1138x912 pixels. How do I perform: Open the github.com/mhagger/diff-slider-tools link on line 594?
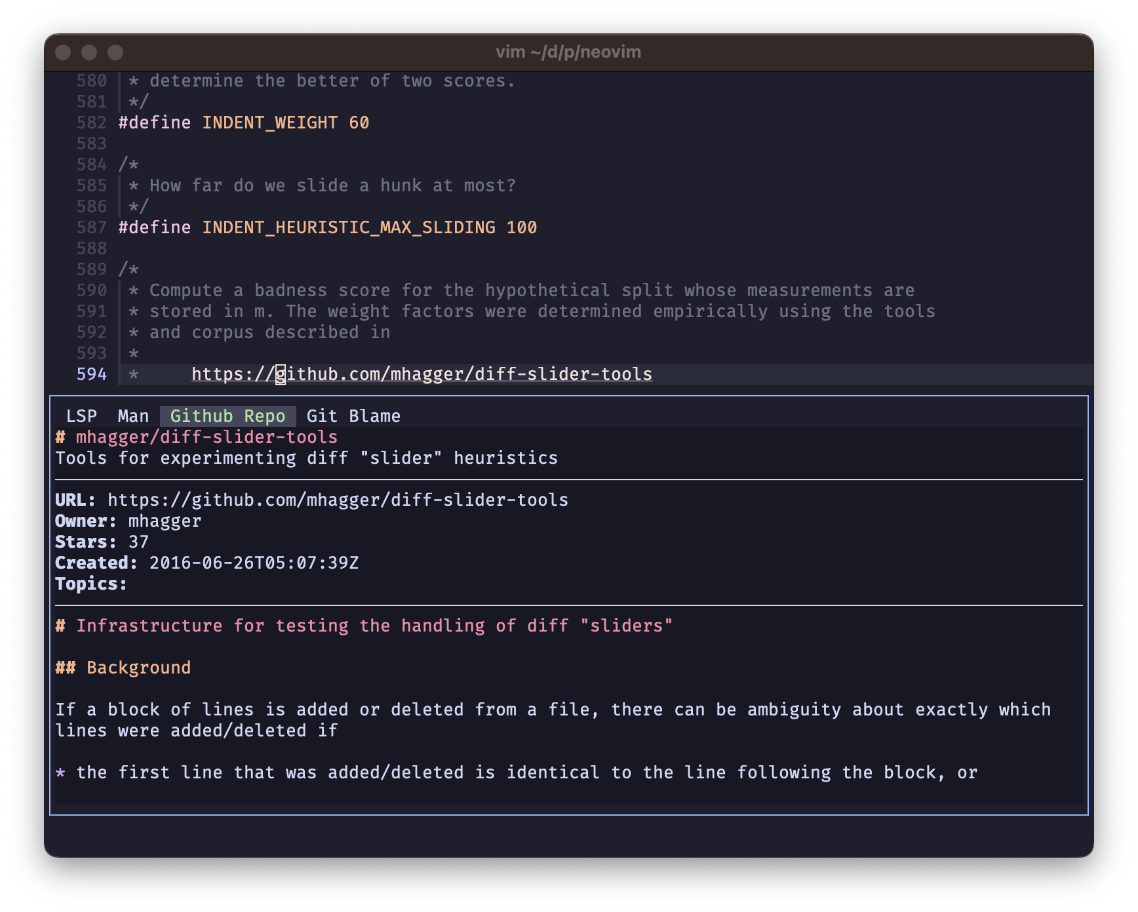[x=422, y=374]
